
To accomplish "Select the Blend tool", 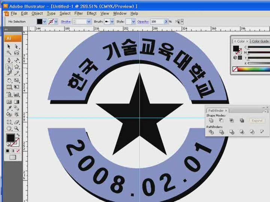I will click(x=16, y=108).
